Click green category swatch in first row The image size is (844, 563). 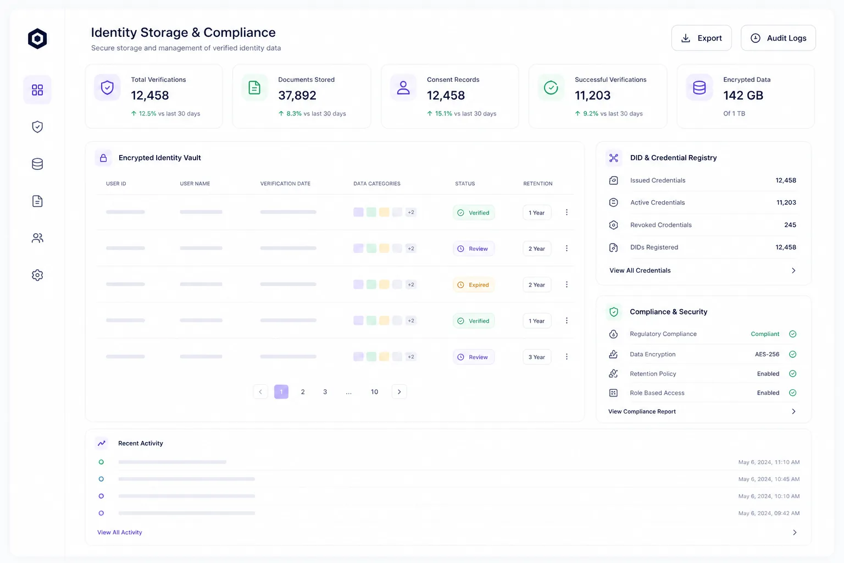click(x=371, y=212)
